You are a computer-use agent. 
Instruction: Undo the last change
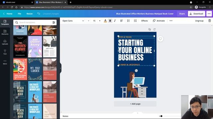coord(39,14)
